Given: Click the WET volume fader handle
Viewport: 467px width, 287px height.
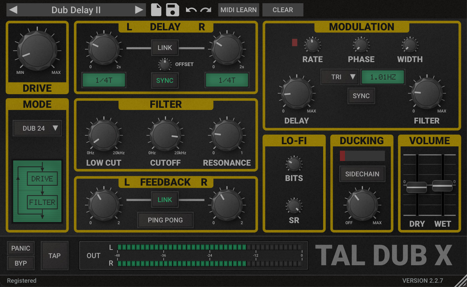Looking at the screenshot, I should [442, 186].
